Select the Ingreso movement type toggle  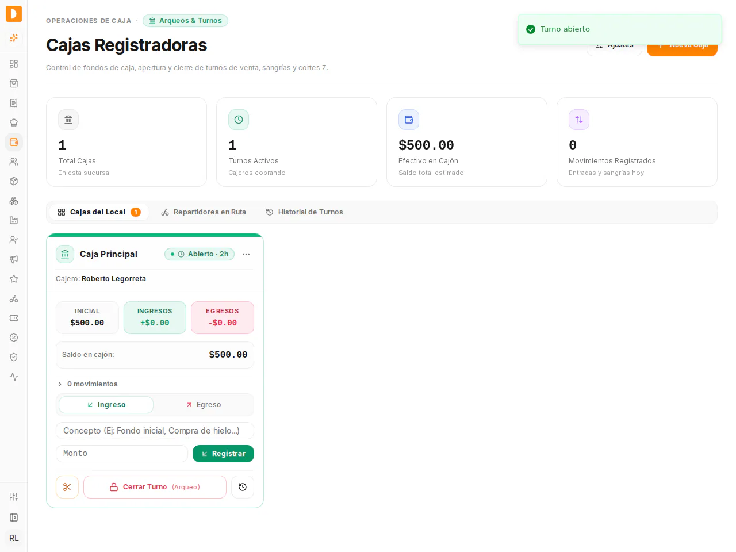pyautogui.click(x=106, y=405)
